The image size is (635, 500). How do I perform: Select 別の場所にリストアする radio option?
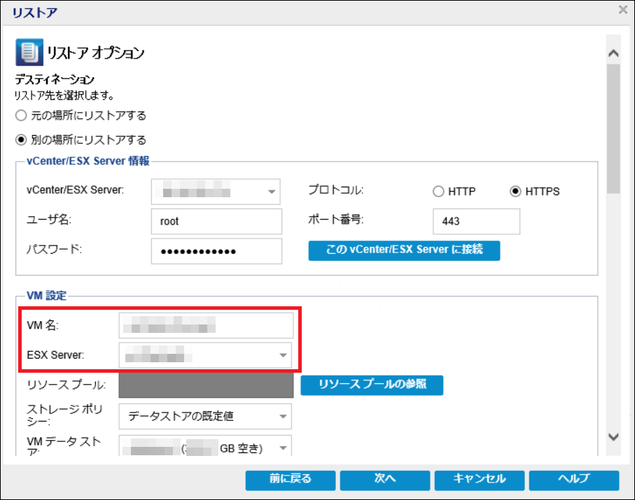[x=21, y=139]
